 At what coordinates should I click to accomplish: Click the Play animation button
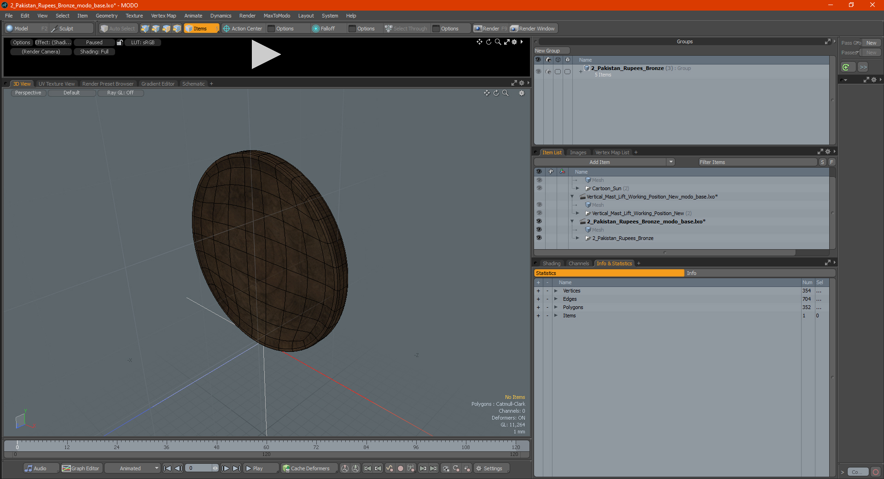coord(261,468)
